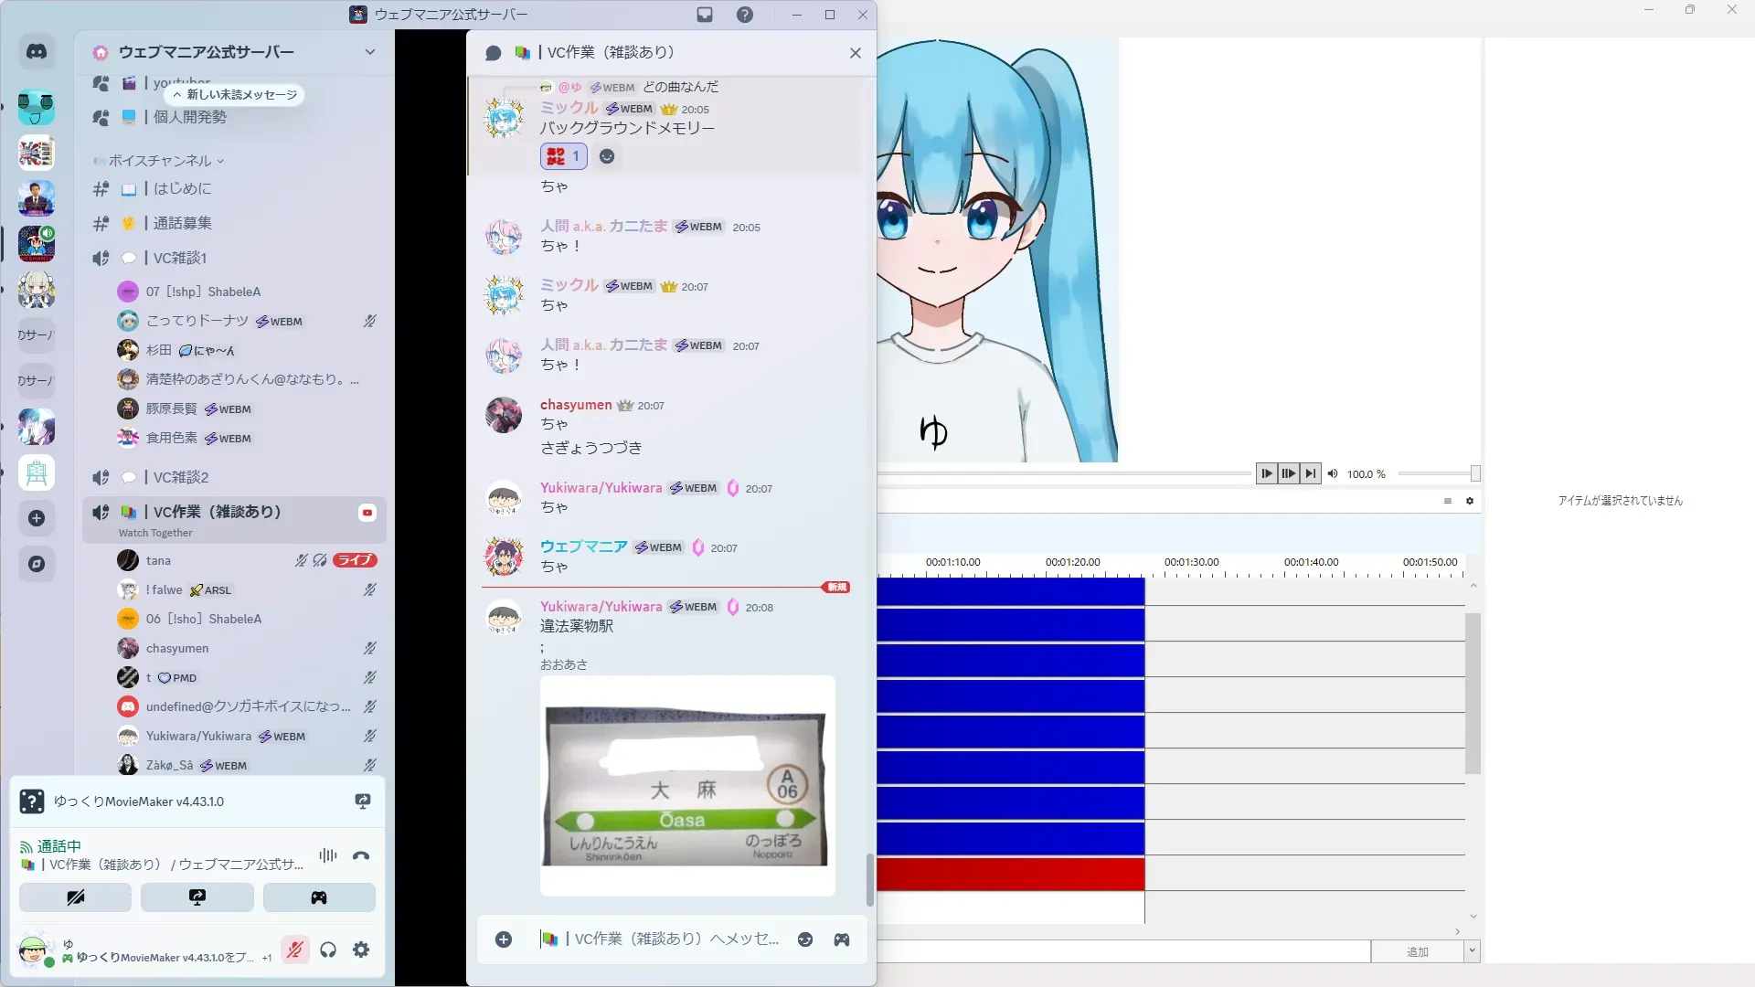1755x987 pixels.
Task: Click the 追加 button
Action: pyautogui.click(x=1417, y=951)
